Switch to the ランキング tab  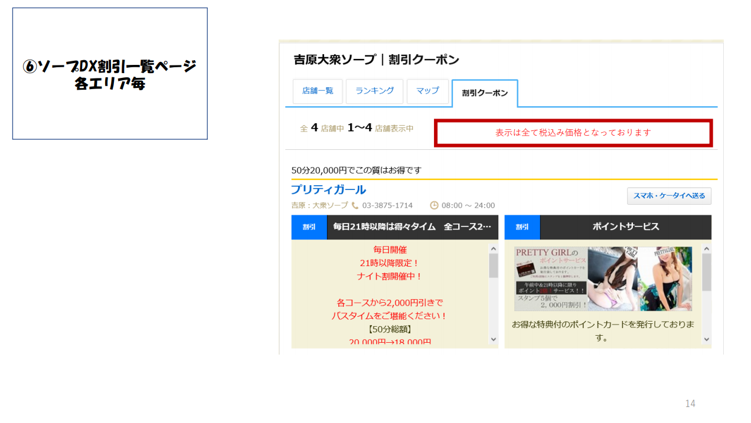[374, 91]
